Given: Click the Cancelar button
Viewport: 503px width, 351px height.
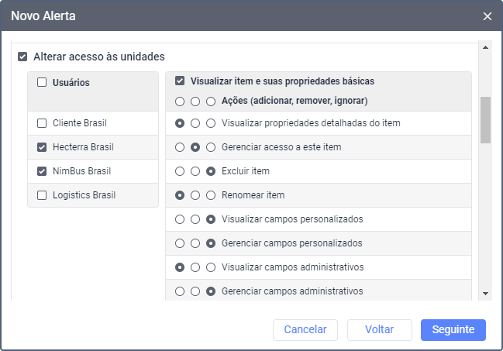Looking at the screenshot, I should click(x=305, y=329).
